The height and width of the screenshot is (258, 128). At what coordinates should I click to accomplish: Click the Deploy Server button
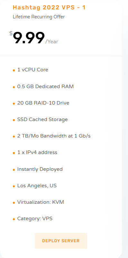tap(61, 241)
